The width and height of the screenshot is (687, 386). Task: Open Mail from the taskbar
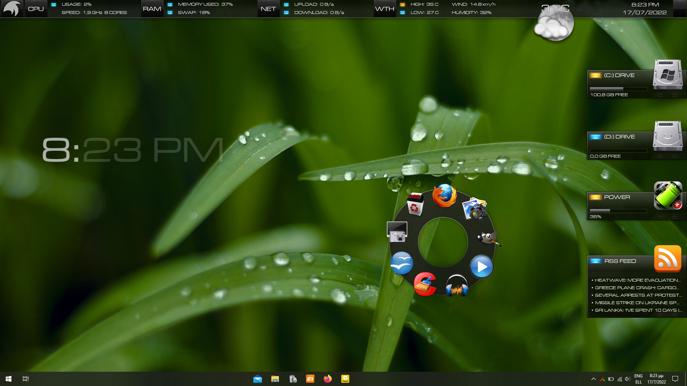(x=258, y=378)
